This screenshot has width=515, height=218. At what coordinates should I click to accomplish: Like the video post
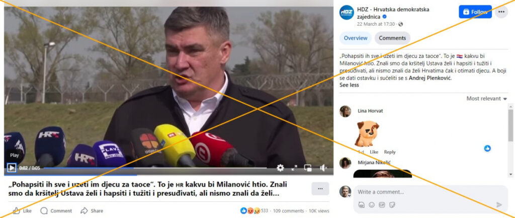click(22, 211)
